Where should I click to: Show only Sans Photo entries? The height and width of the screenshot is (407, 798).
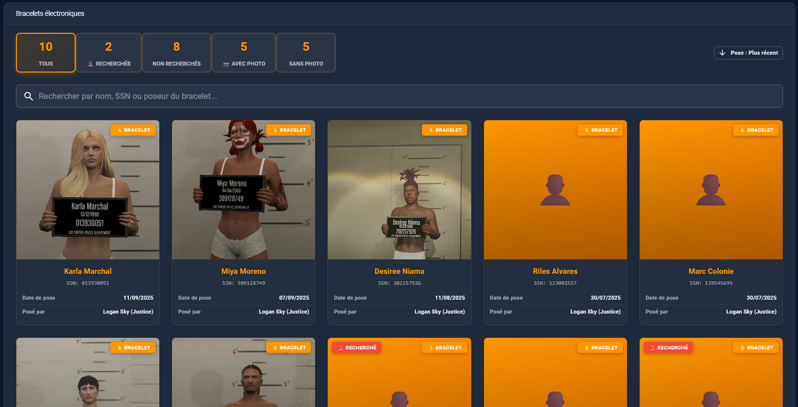[306, 53]
